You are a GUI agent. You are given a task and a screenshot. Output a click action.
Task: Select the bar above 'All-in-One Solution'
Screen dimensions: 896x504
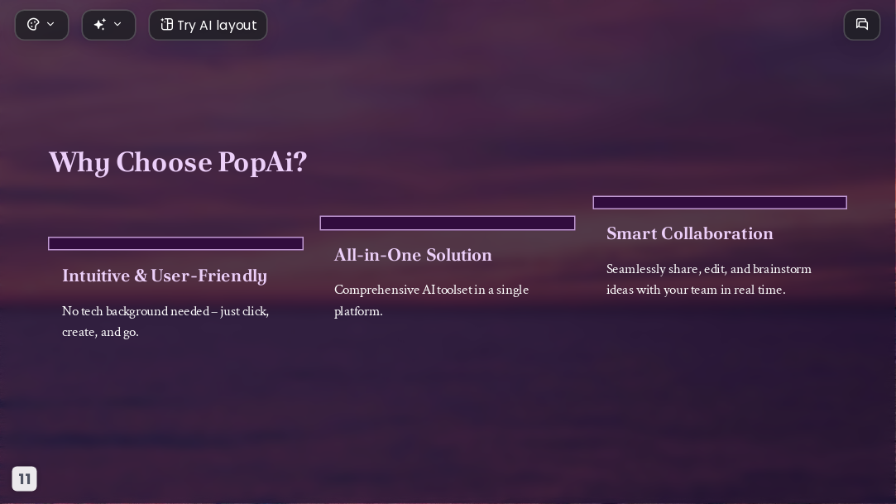coord(448,223)
